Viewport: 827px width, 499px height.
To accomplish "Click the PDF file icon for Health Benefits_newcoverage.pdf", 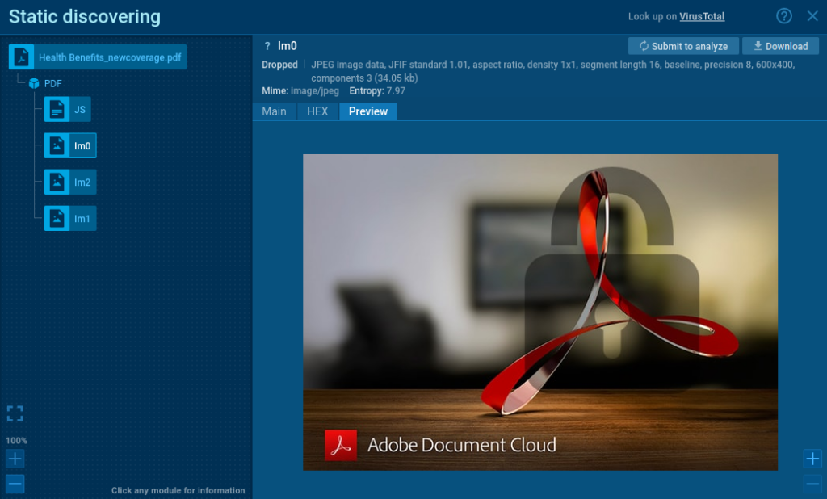I will pyautogui.click(x=22, y=57).
